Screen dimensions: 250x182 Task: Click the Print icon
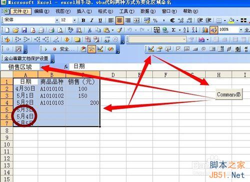click(x=51, y=30)
